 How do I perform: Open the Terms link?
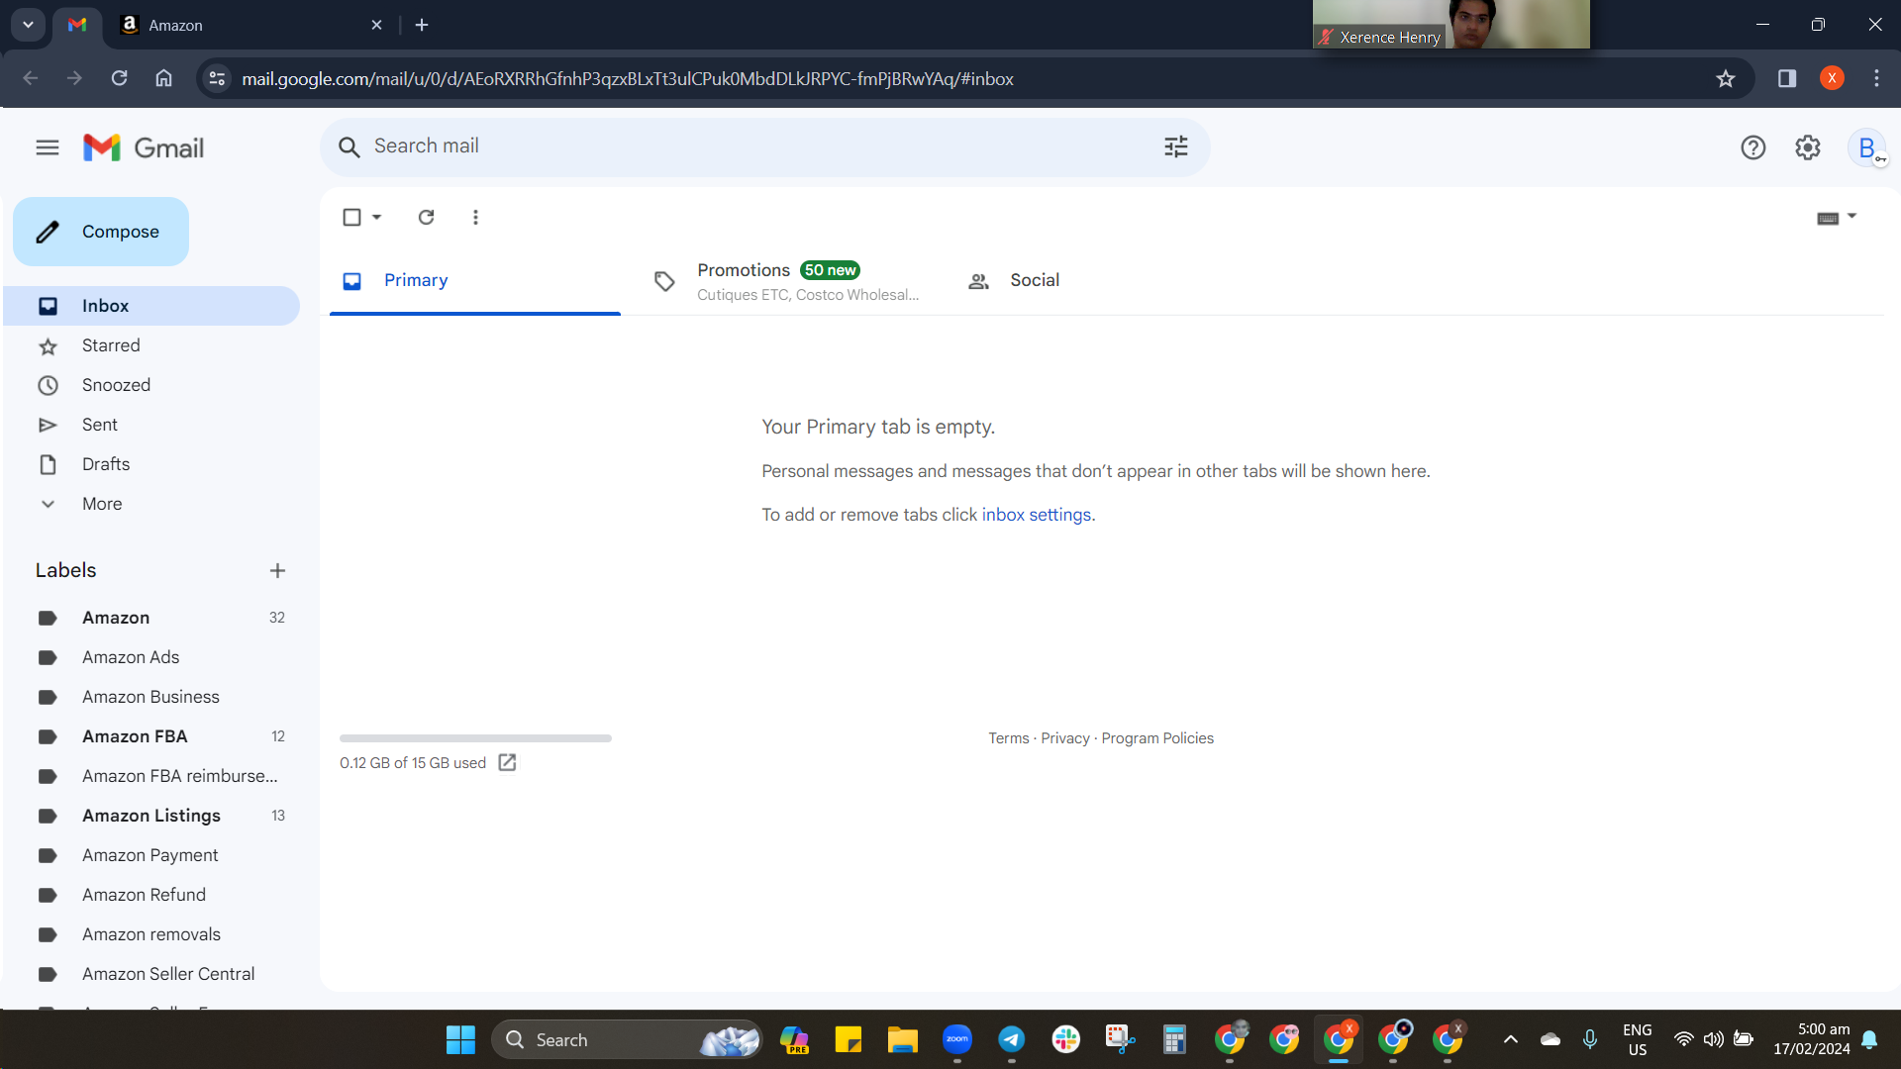[1009, 738]
